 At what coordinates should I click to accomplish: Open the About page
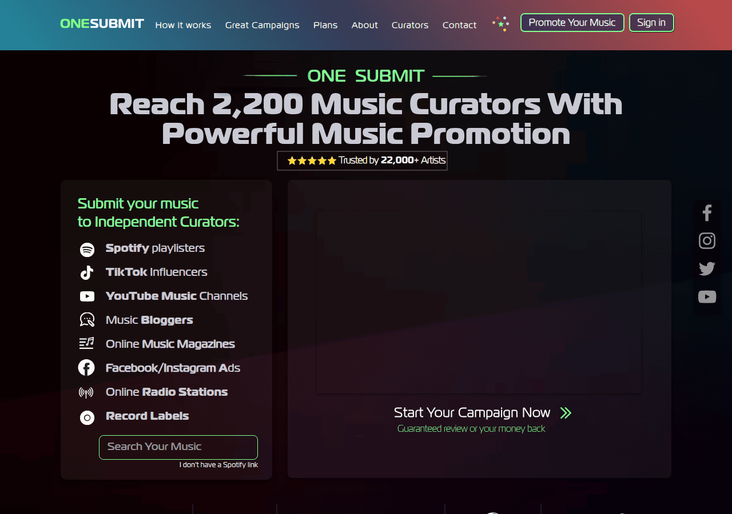click(364, 25)
